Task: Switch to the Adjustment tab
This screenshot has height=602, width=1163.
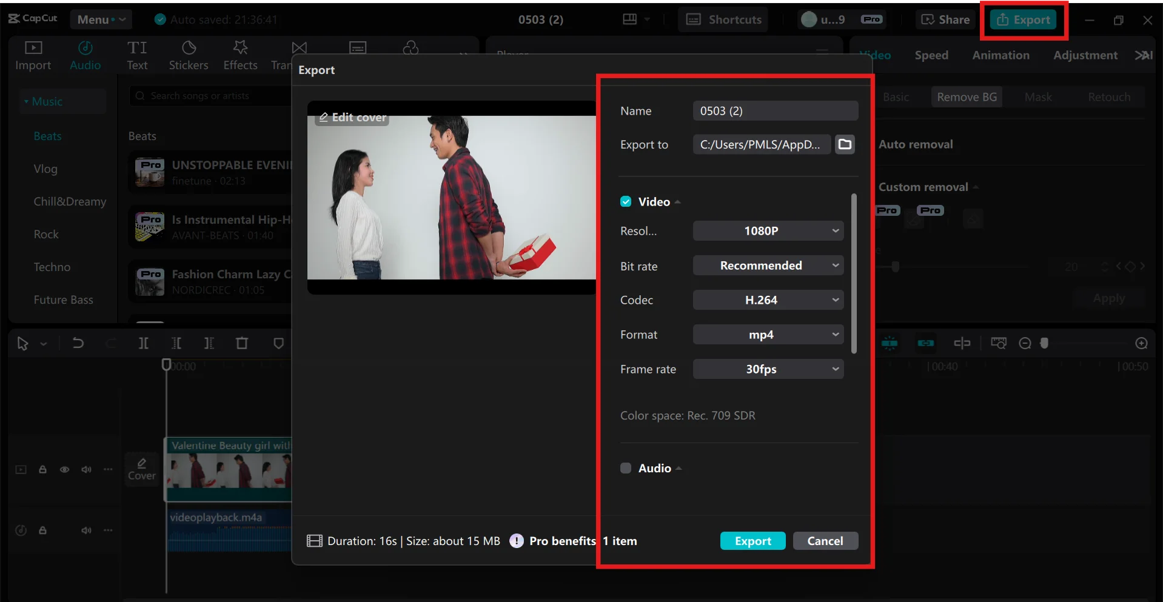Action: [x=1085, y=55]
